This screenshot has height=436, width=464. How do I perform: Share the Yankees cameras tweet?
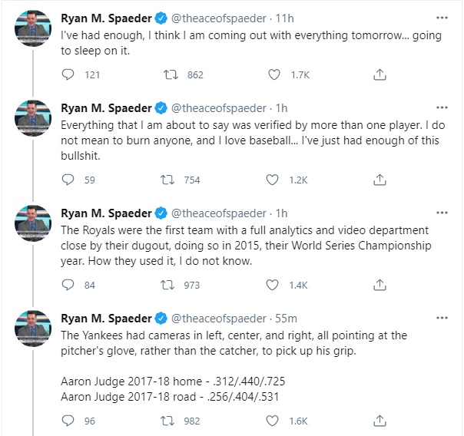click(379, 421)
